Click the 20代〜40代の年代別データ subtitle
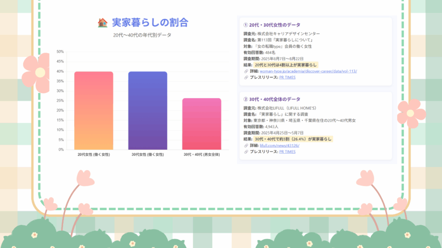This screenshot has width=442, height=248. pyautogui.click(x=142, y=35)
